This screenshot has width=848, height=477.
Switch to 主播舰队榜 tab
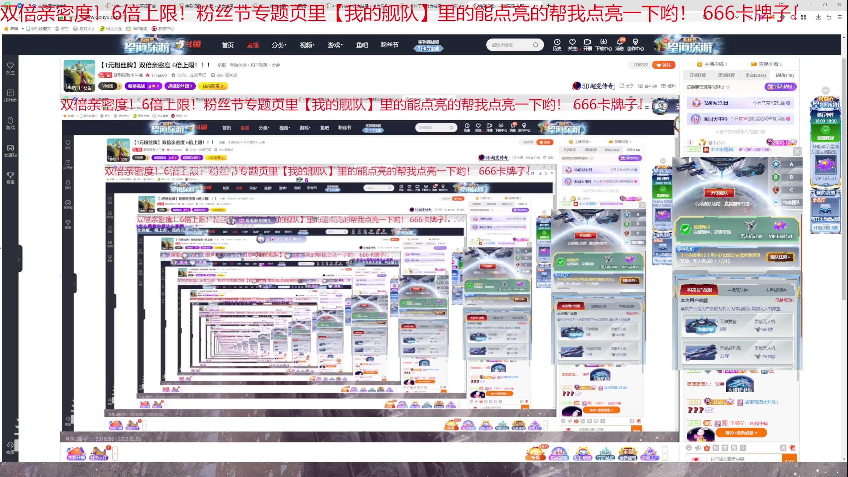pos(737,290)
